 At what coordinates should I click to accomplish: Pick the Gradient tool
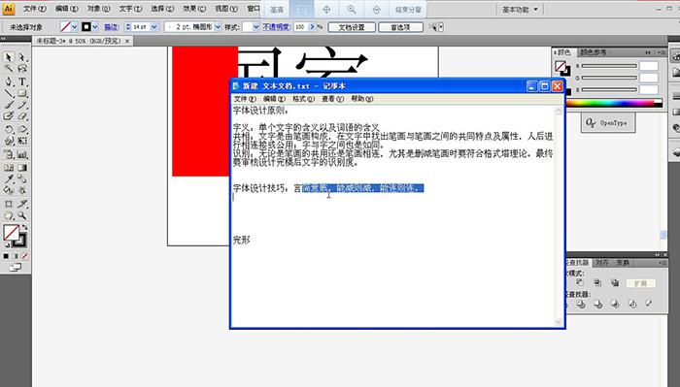[x=22, y=167]
